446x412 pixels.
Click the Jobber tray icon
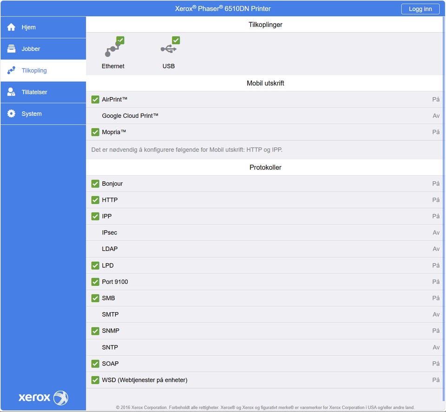click(11, 49)
